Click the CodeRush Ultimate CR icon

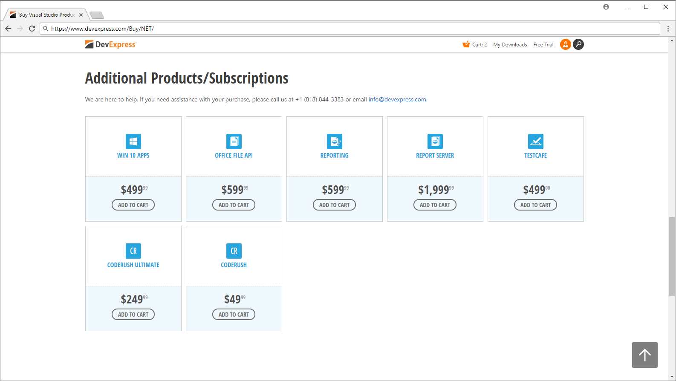(x=133, y=251)
